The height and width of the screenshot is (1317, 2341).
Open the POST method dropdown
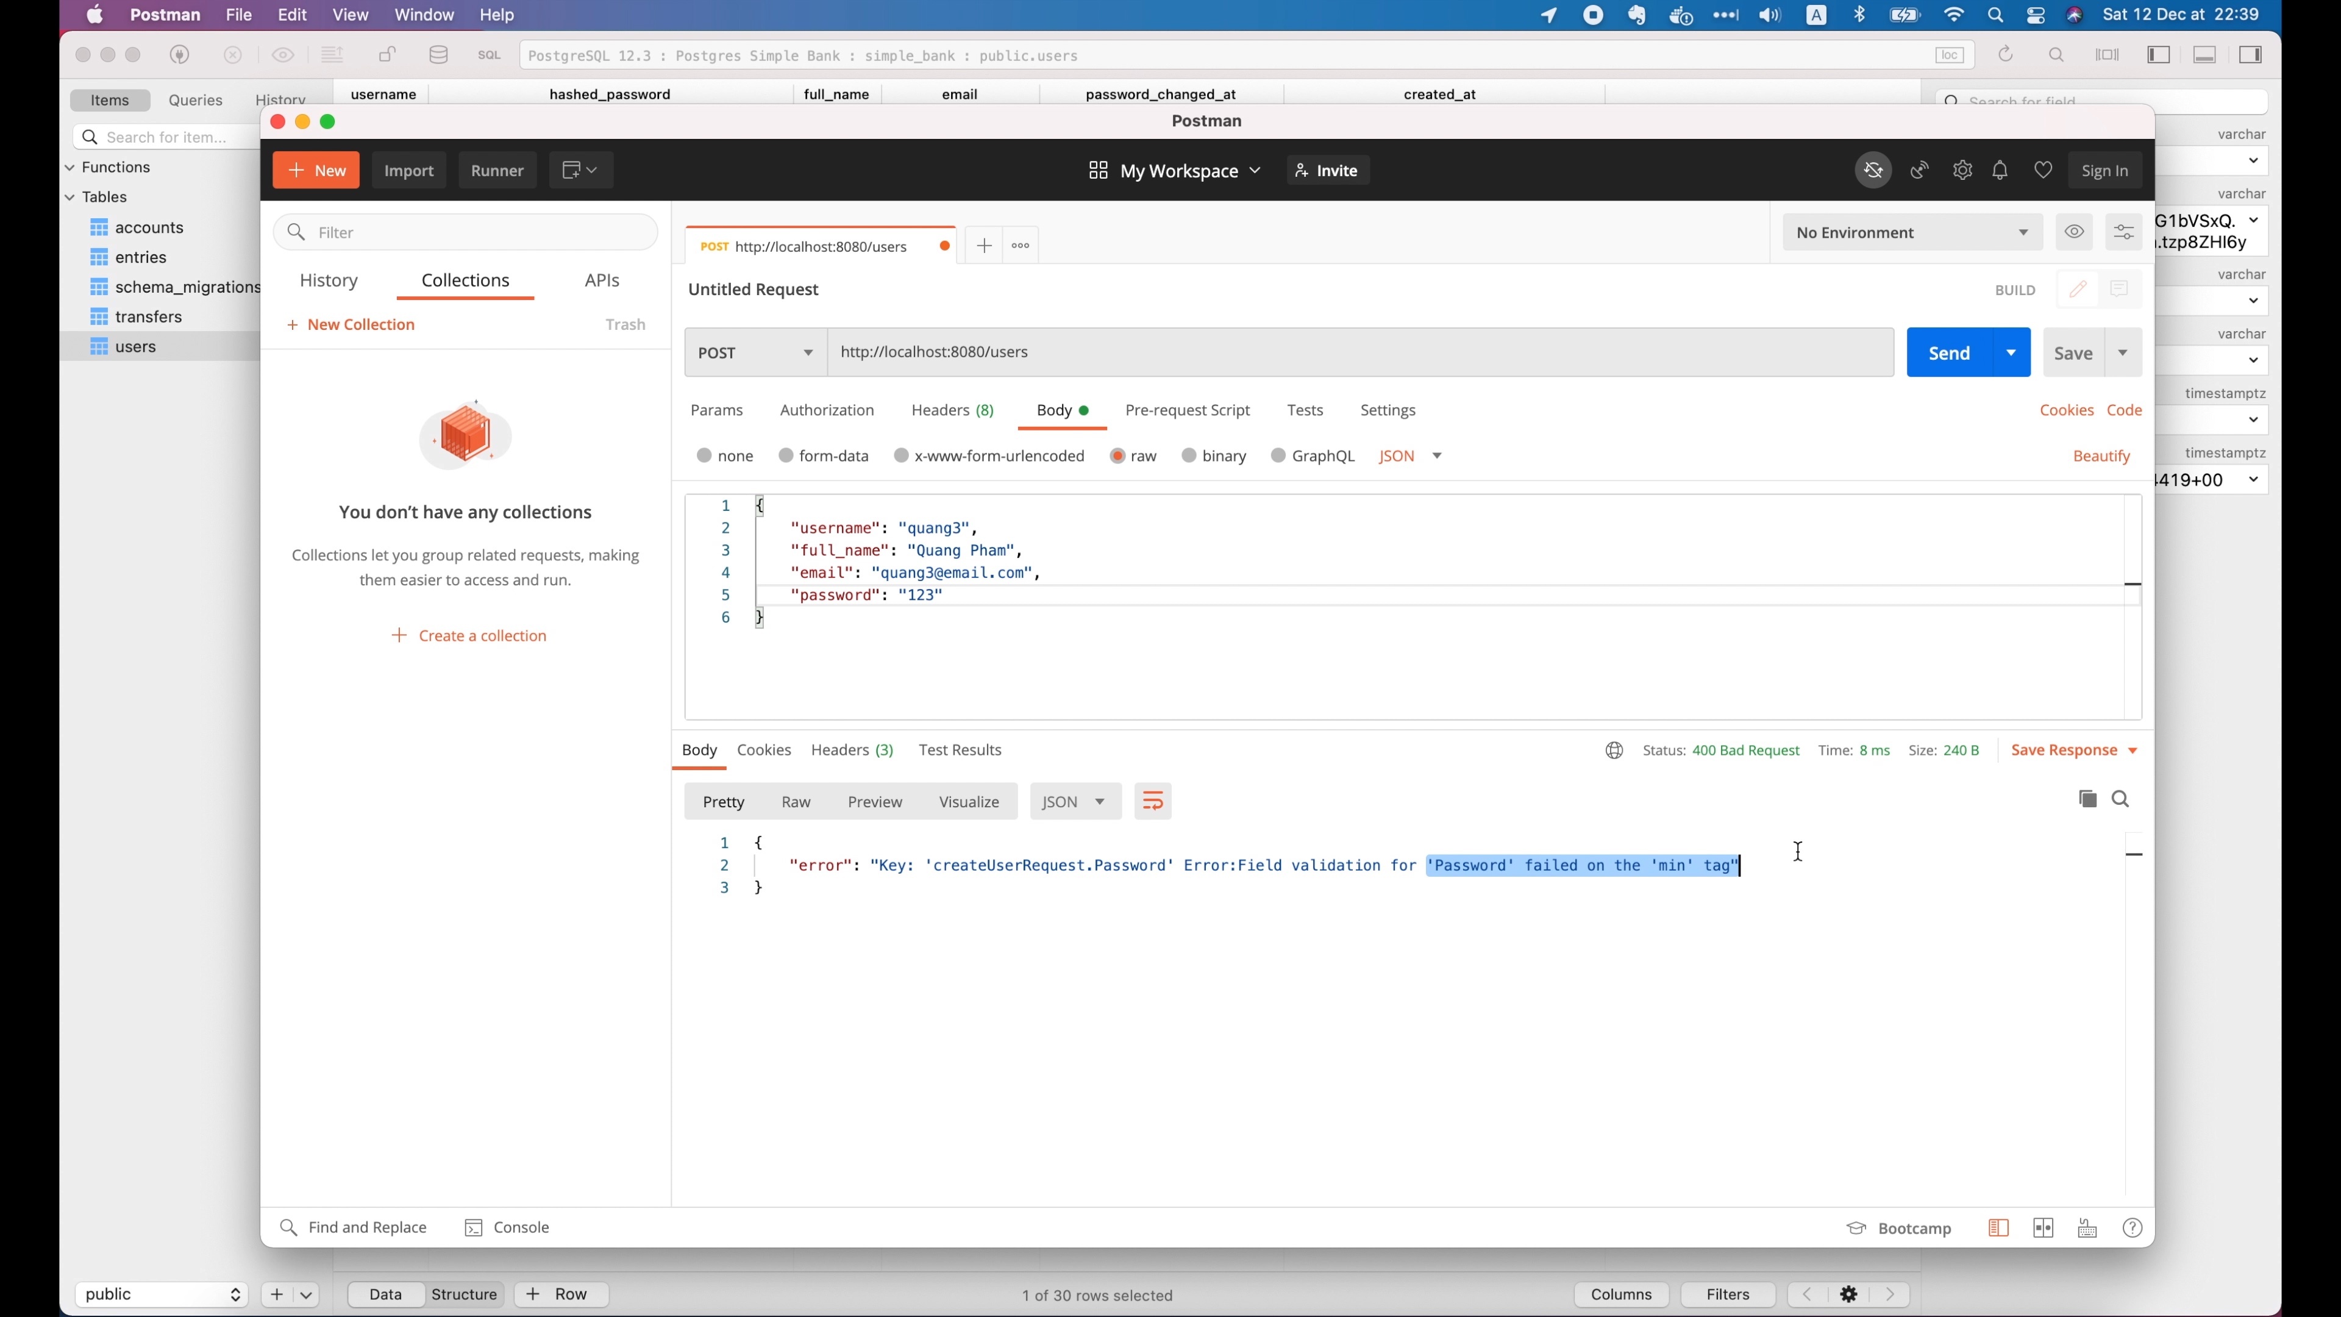tap(755, 352)
